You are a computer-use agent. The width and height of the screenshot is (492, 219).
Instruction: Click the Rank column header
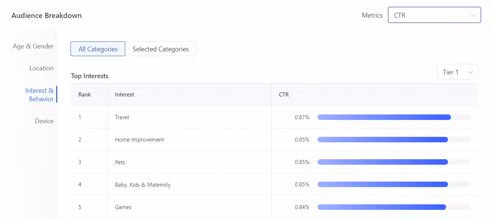pos(84,94)
